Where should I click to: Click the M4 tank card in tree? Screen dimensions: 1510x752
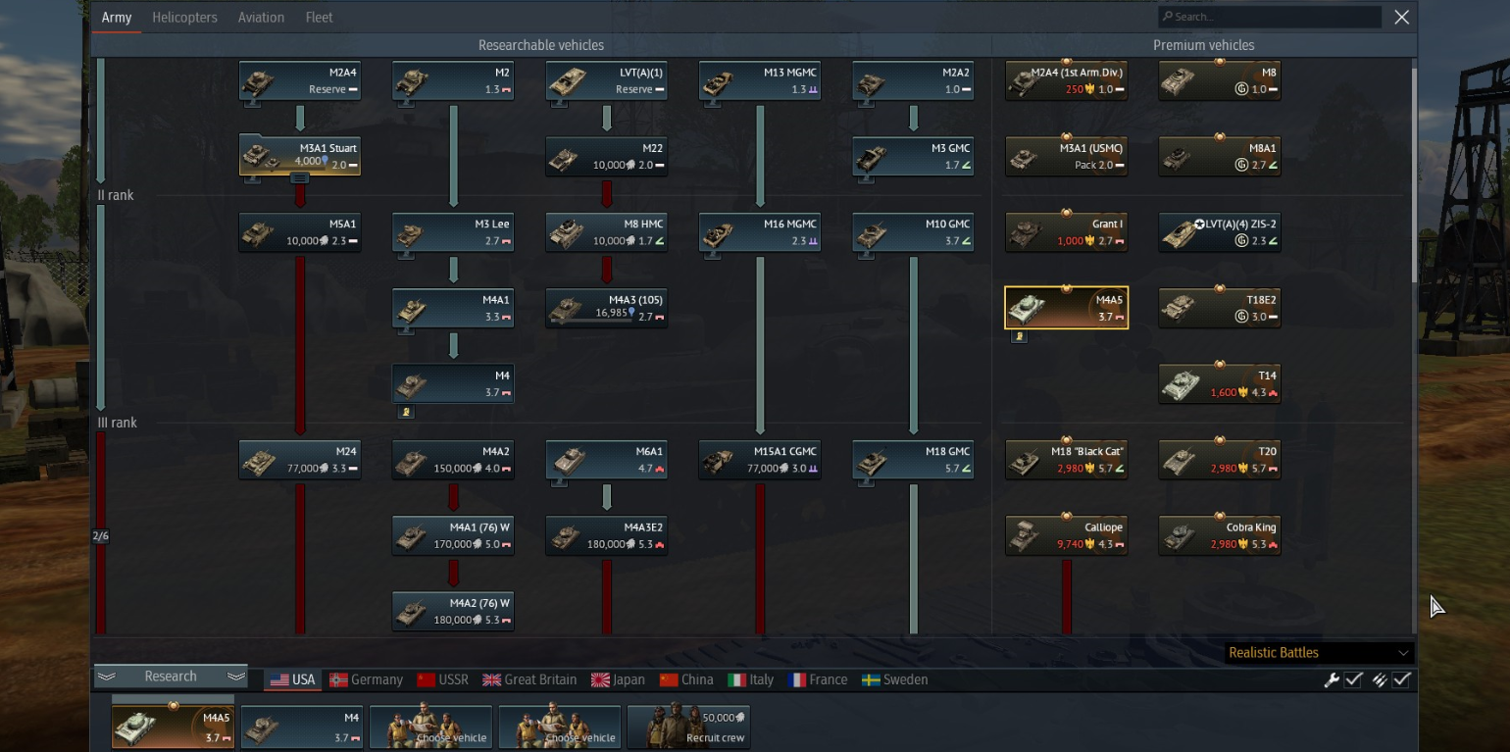point(453,383)
